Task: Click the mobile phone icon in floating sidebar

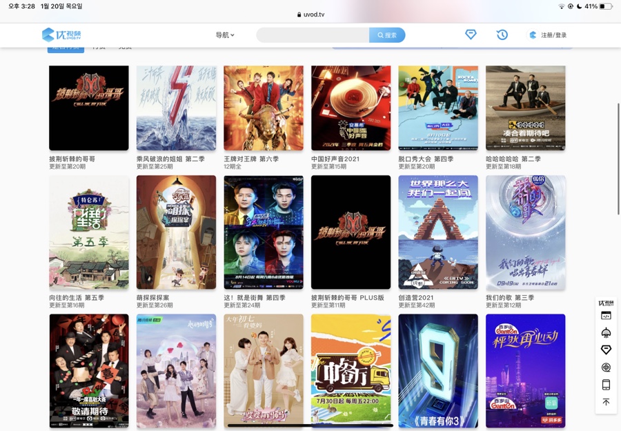Action: (x=606, y=385)
